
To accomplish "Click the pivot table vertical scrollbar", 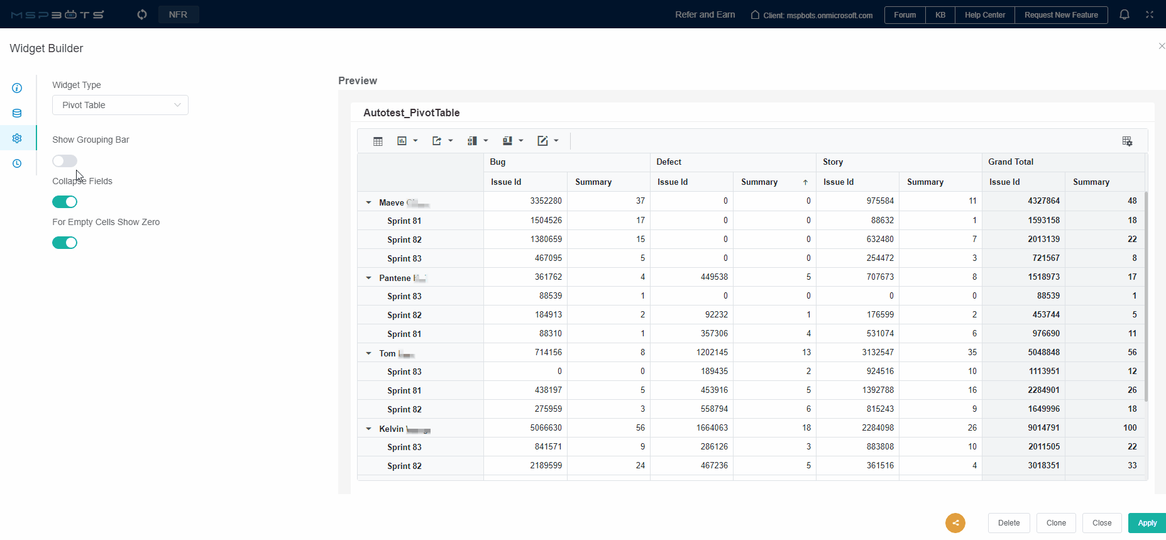I will click(x=1146, y=295).
